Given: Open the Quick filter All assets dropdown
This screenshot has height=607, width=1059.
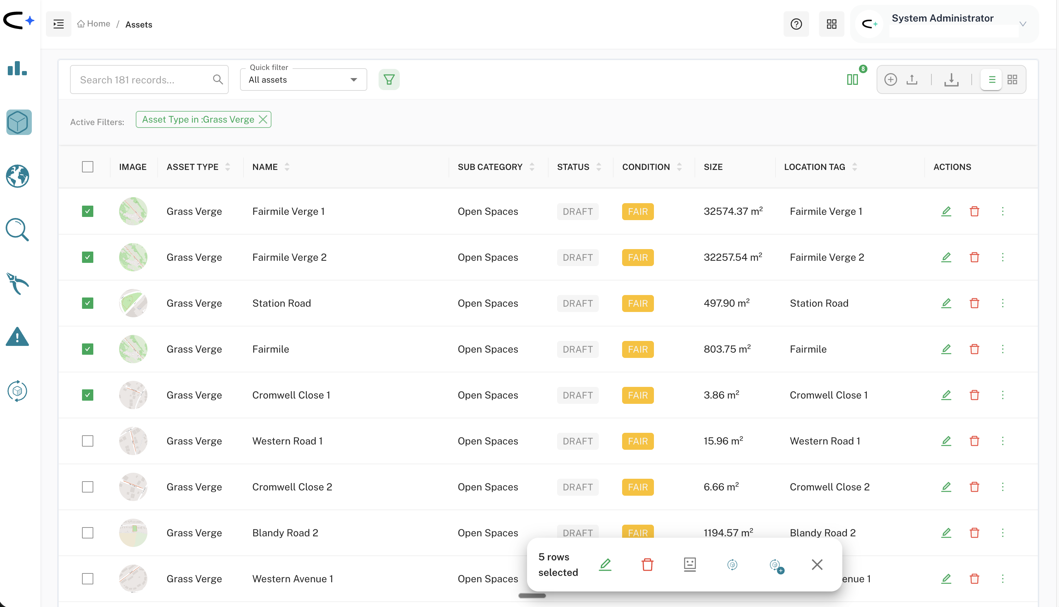Looking at the screenshot, I should click(303, 79).
